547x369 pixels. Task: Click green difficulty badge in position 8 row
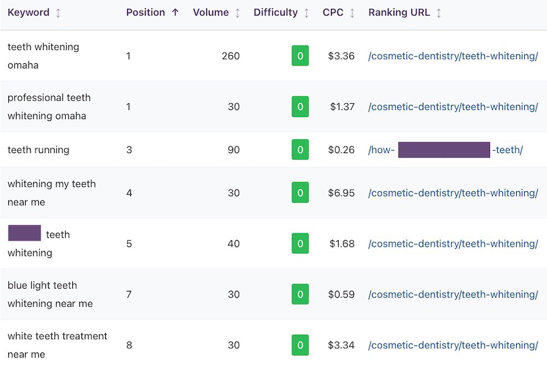[300, 345]
